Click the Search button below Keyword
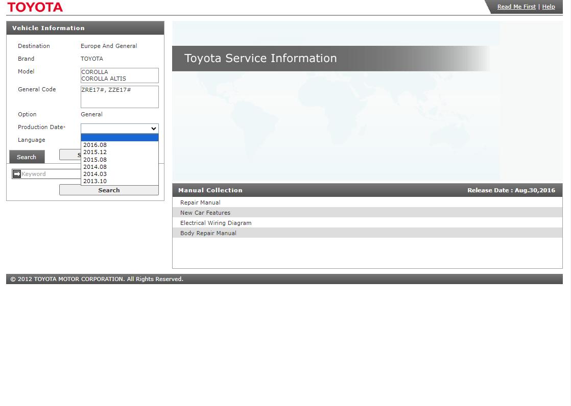Viewport: 571px width, 406px height. [x=109, y=190]
